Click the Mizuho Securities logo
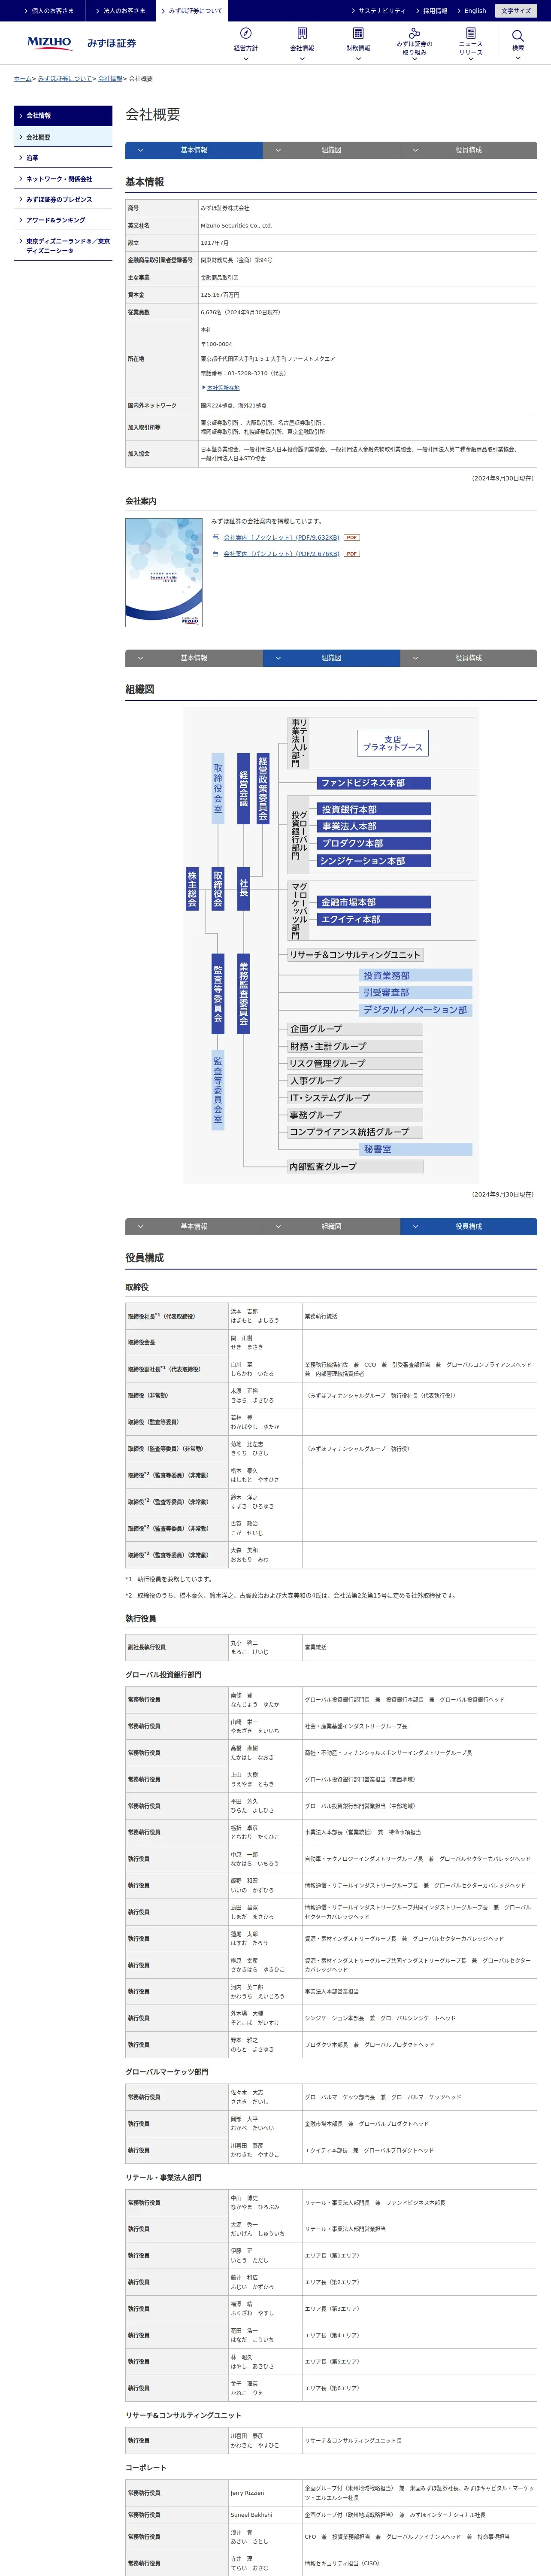551x2576 pixels. click(x=82, y=43)
